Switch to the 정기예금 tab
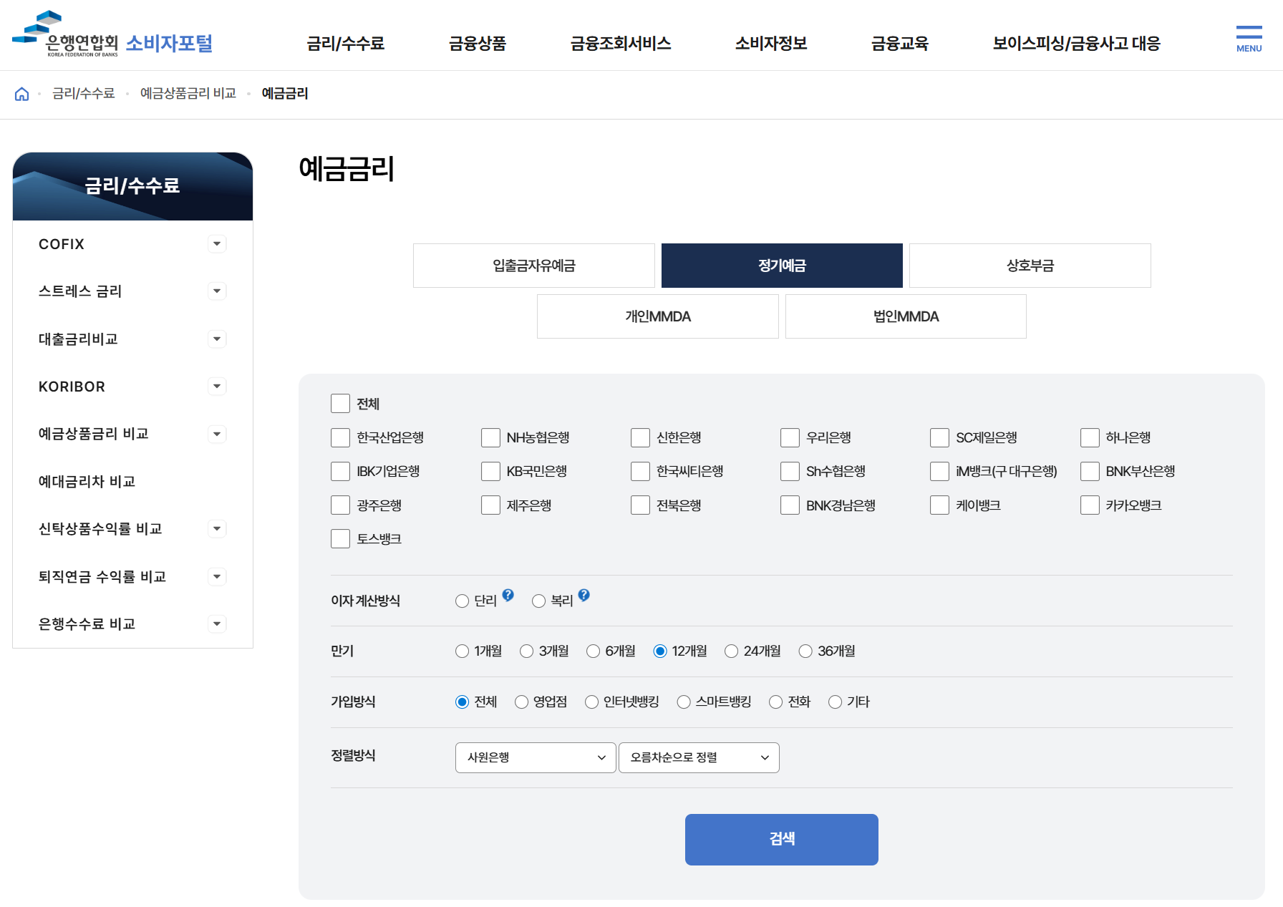 pyautogui.click(x=782, y=266)
